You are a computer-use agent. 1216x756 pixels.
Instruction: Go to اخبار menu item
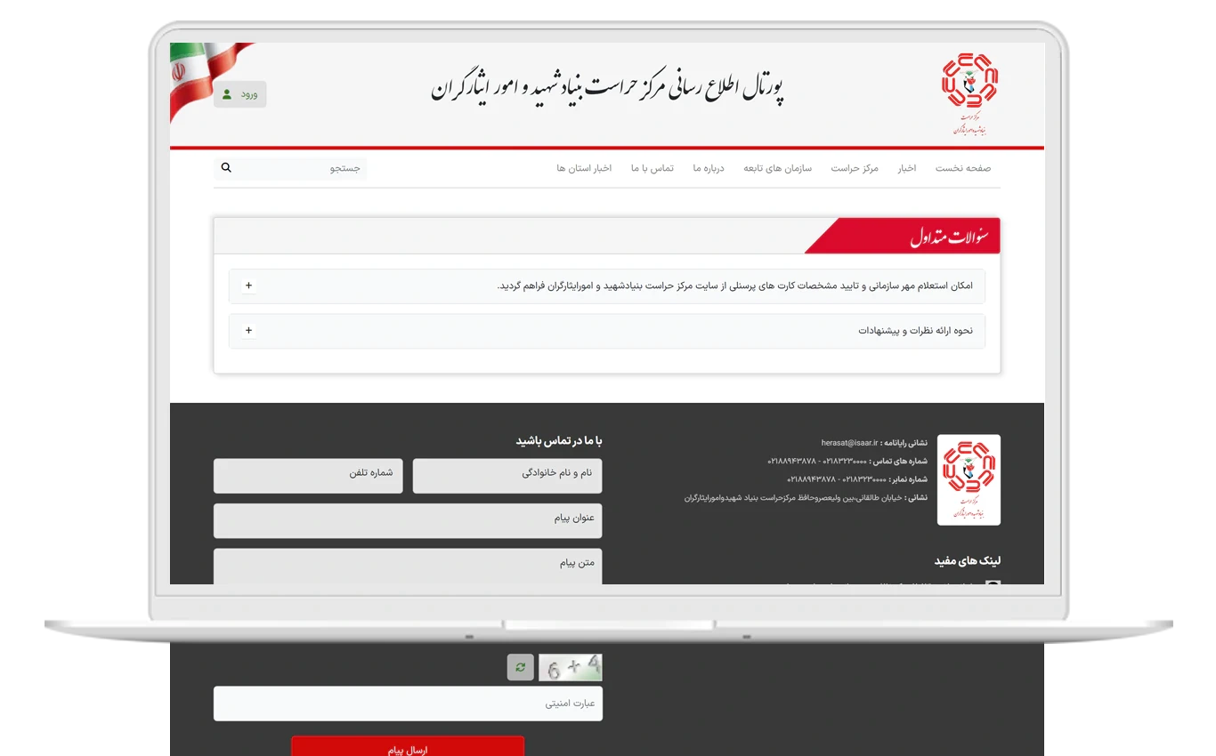906,168
